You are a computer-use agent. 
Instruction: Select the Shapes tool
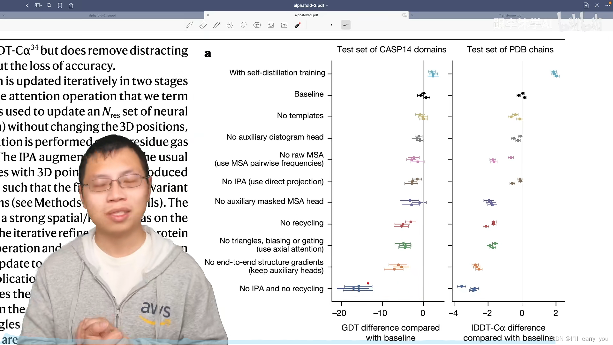tap(230, 25)
